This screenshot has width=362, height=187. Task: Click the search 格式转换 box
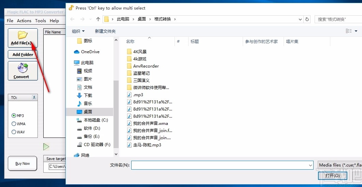(x=338, y=19)
